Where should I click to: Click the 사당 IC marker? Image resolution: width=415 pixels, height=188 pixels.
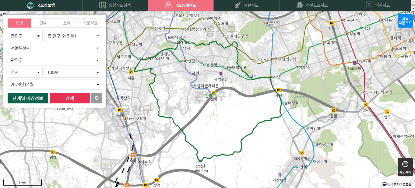pyautogui.click(x=278, y=90)
